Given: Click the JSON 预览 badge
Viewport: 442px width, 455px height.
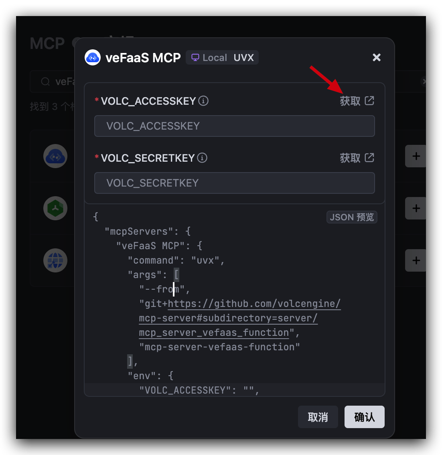Looking at the screenshot, I should tap(352, 217).
